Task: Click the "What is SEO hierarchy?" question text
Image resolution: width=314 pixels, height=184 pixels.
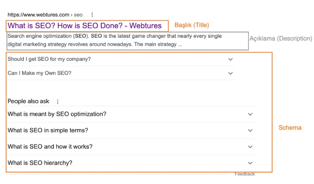Action: pyautogui.click(x=40, y=163)
